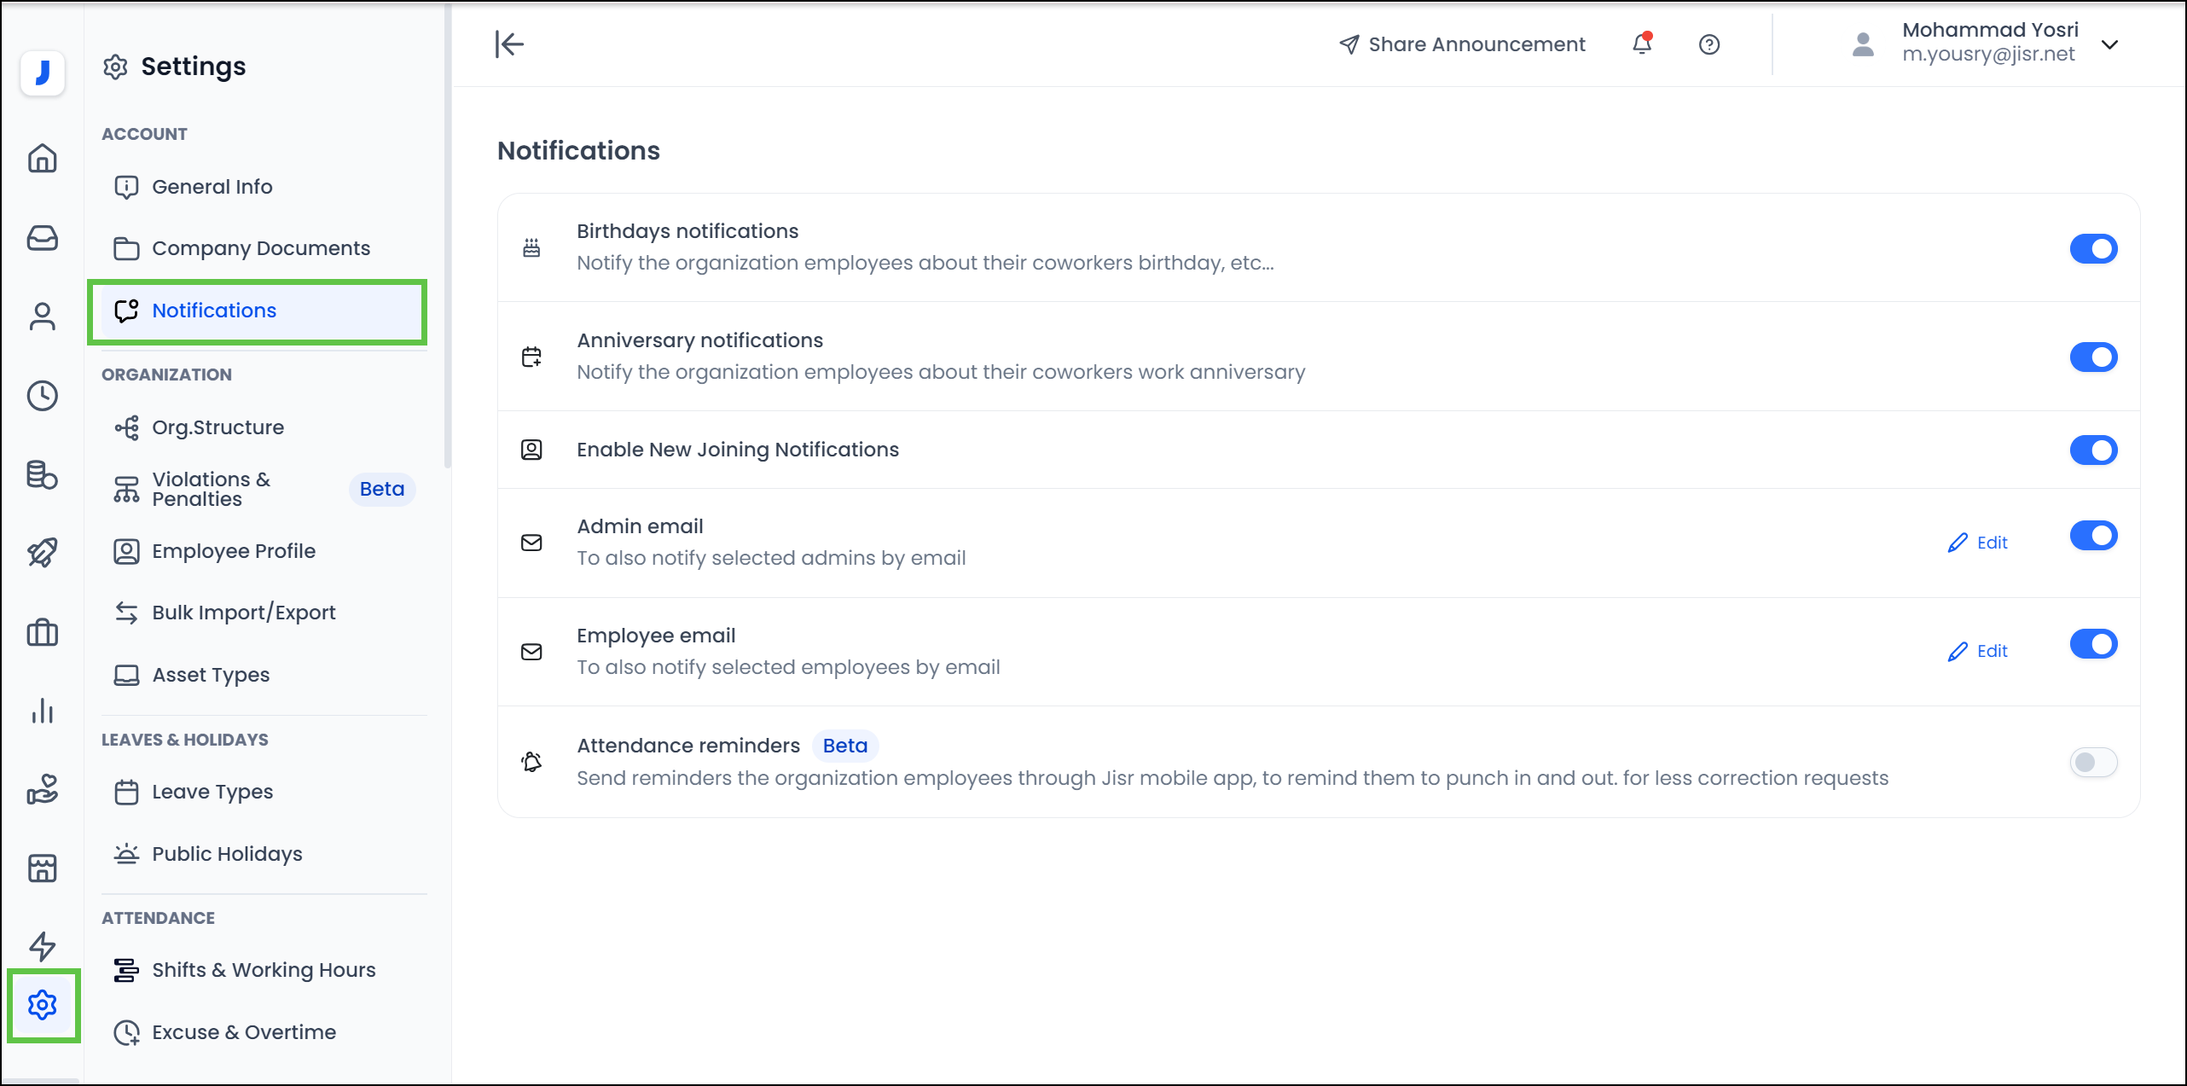Select Org.Structure in settings menu

(x=218, y=427)
